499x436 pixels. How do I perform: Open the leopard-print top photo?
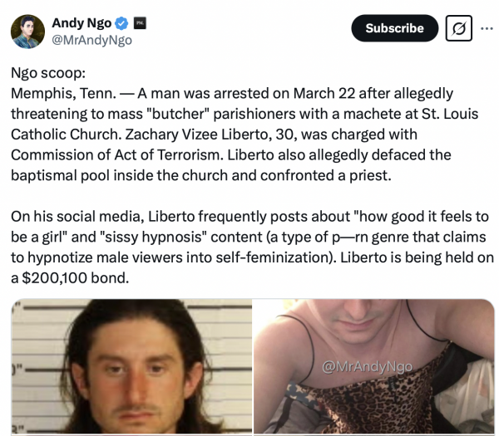(374, 367)
